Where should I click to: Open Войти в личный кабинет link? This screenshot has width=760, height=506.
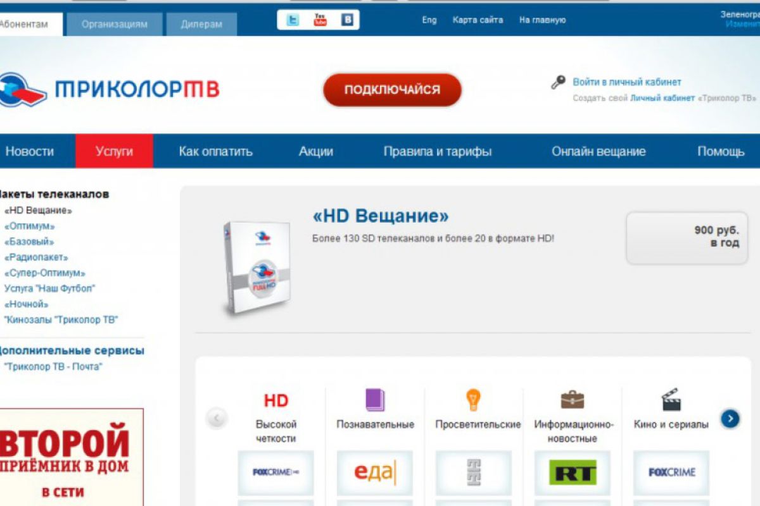pyautogui.click(x=627, y=82)
